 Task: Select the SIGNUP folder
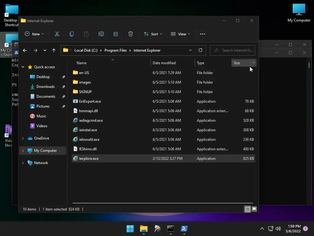tap(85, 92)
